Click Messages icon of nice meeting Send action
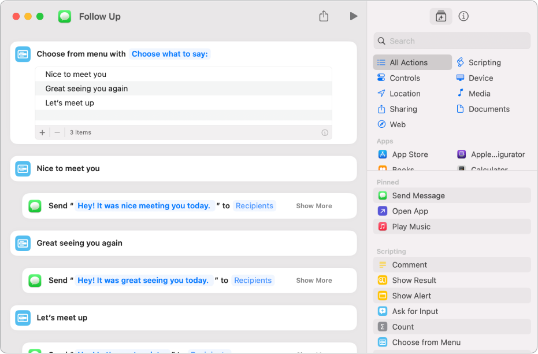This screenshot has height=354, width=538. [x=35, y=206]
